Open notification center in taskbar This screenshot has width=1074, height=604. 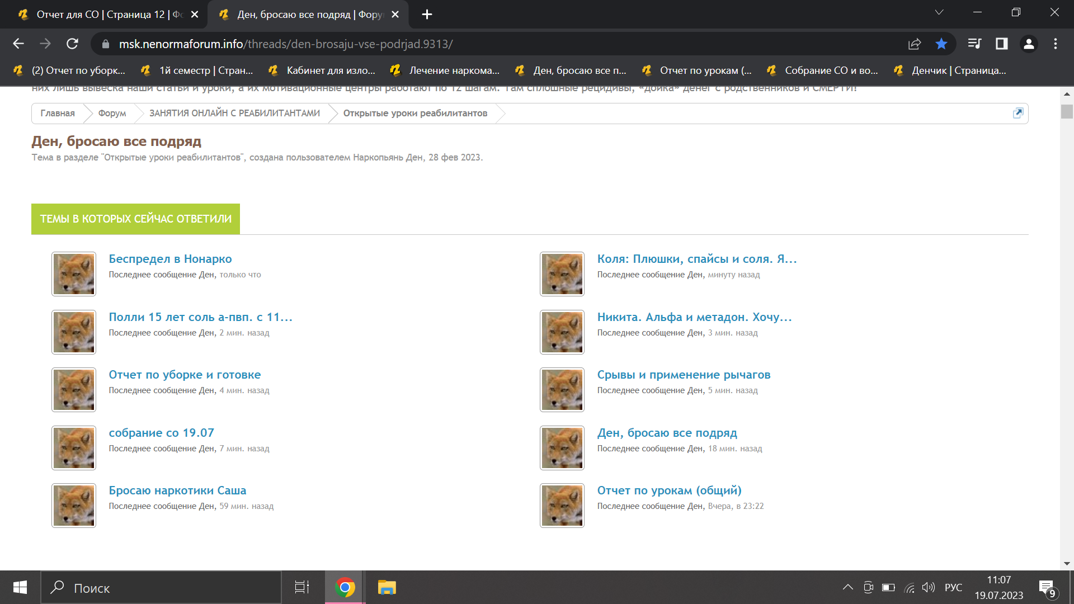1047,587
